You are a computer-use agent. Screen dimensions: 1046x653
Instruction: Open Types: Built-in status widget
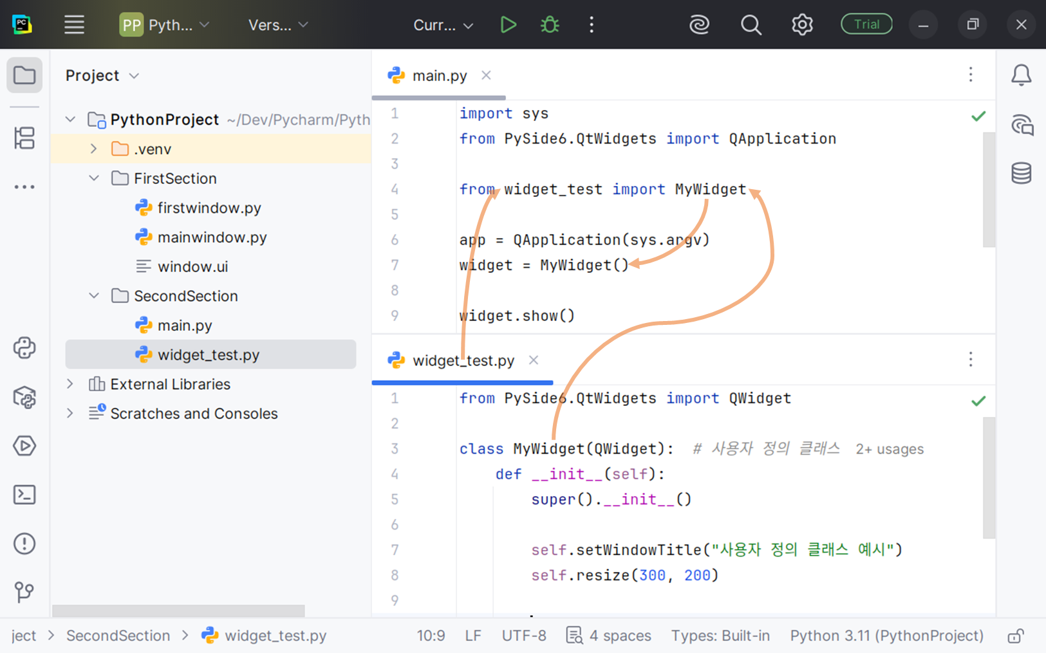(x=720, y=636)
